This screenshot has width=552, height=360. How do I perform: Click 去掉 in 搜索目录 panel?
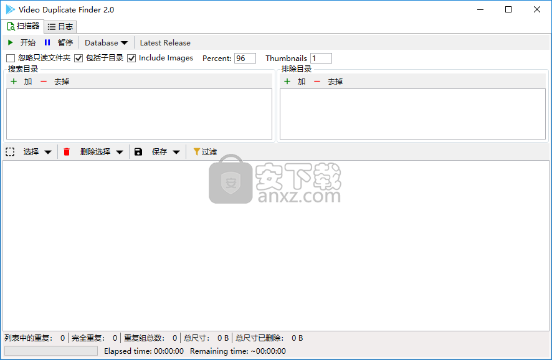pyautogui.click(x=62, y=82)
